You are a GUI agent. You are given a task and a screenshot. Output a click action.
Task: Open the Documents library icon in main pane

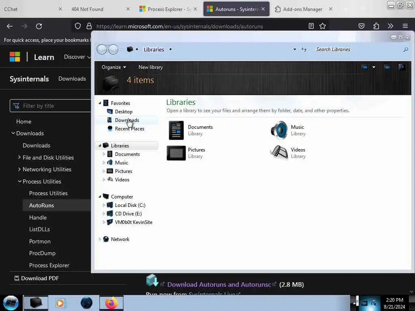[176, 130]
